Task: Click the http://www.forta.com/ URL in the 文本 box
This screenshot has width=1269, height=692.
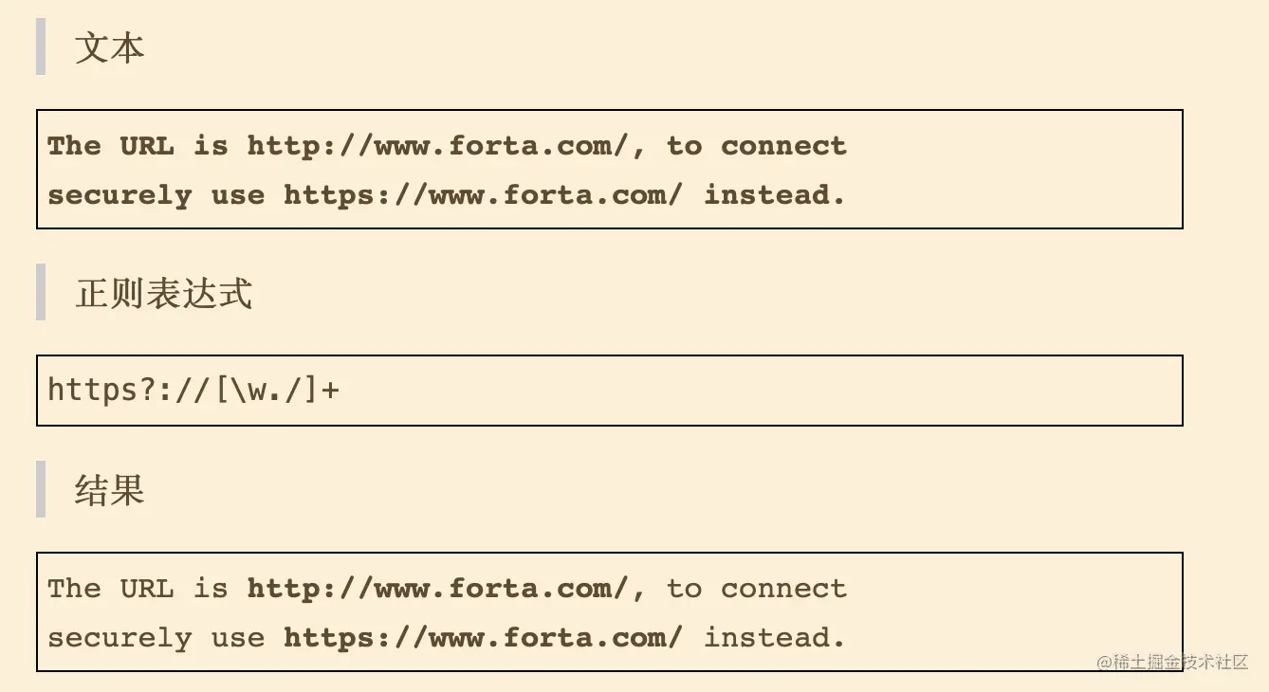Action: point(437,146)
